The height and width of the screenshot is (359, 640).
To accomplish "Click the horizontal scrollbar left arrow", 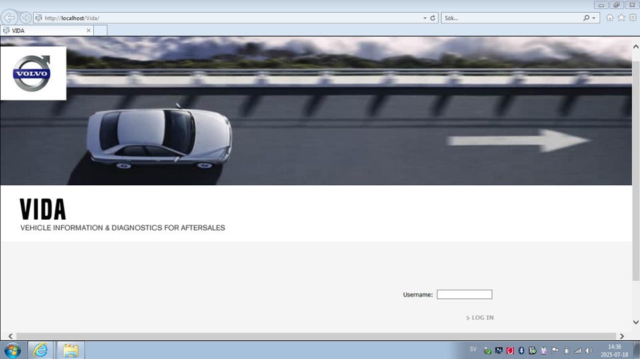I will coord(11,336).
